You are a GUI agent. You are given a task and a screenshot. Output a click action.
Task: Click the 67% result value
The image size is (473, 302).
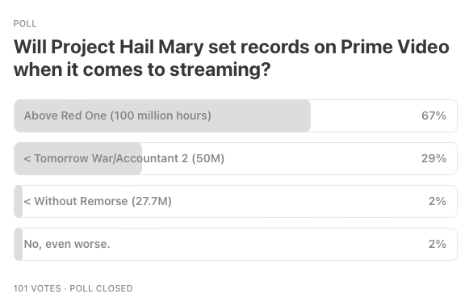433,115
